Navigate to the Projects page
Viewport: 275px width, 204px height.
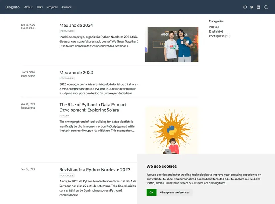(x=52, y=7)
